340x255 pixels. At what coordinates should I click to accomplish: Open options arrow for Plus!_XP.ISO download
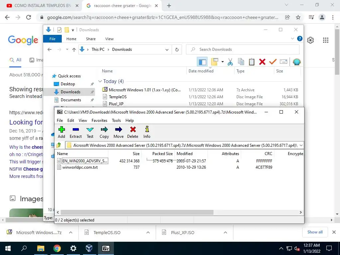point(225,232)
